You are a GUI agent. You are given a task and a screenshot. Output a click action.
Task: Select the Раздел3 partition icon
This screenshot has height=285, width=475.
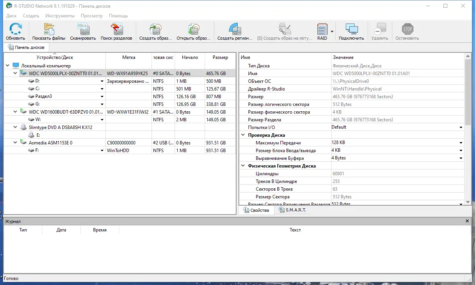[32, 97]
